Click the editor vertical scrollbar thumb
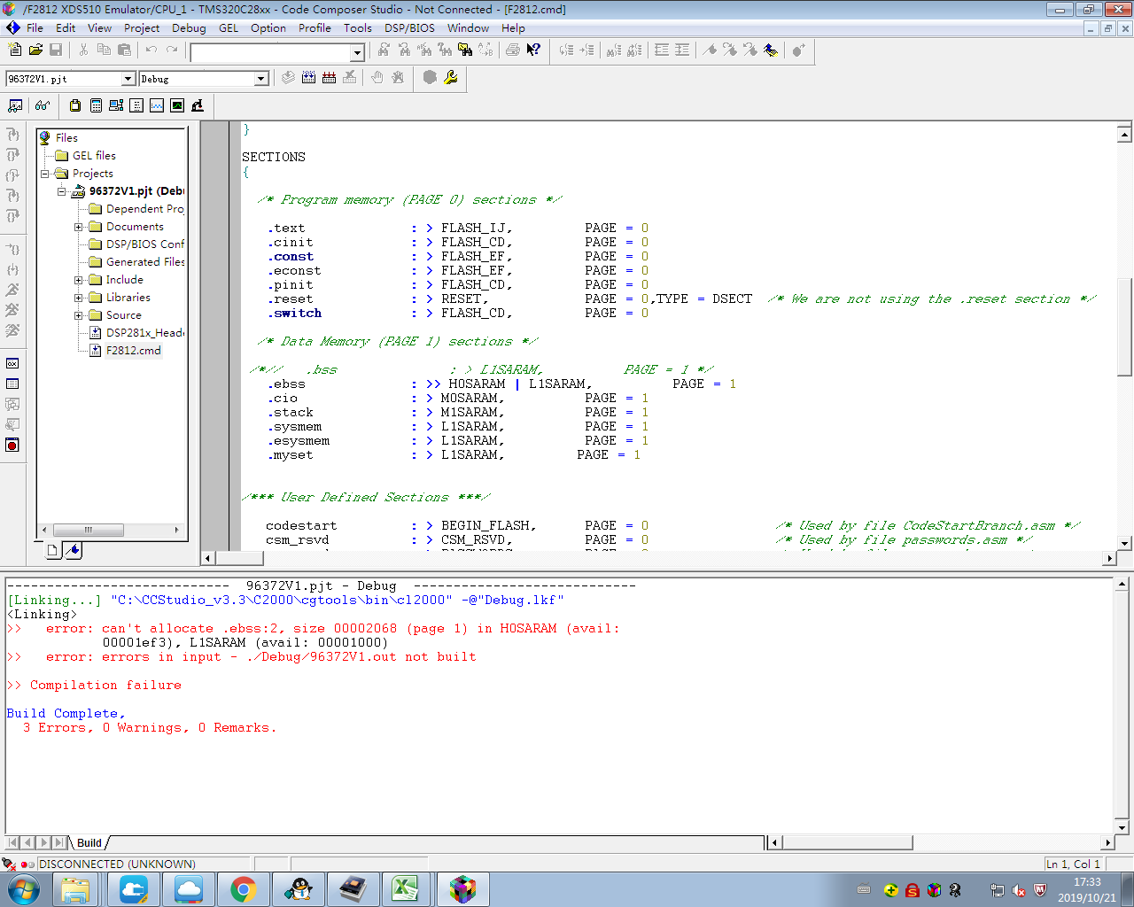This screenshot has width=1134, height=907. click(1124, 327)
